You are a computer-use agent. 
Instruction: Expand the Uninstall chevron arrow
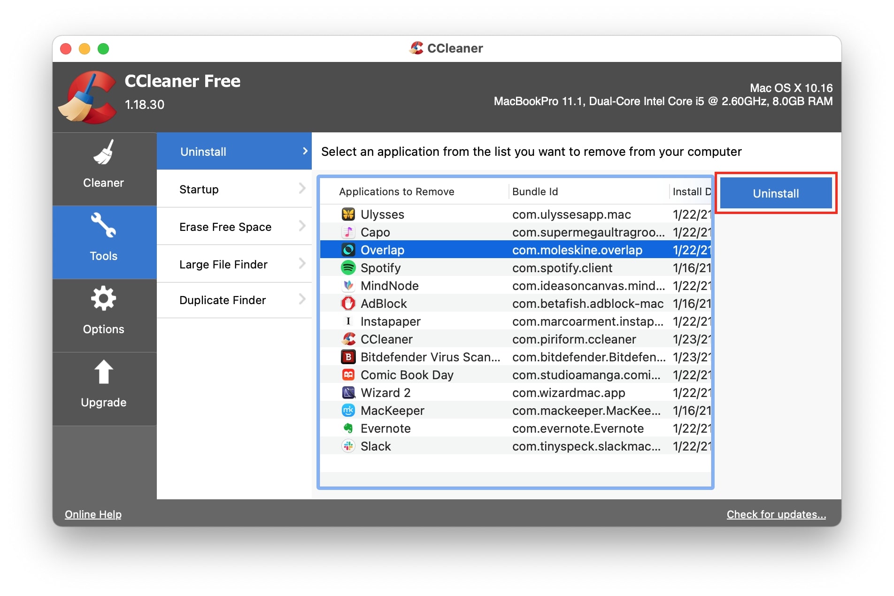(x=305, y=151)
